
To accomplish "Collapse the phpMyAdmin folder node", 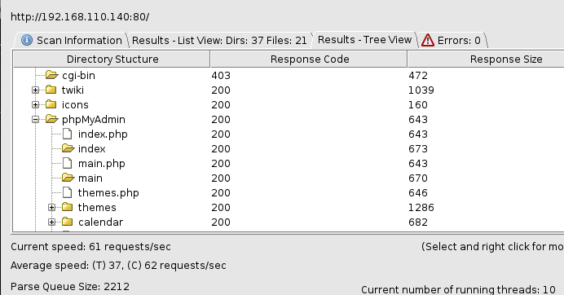I will (x=35, y=120).
